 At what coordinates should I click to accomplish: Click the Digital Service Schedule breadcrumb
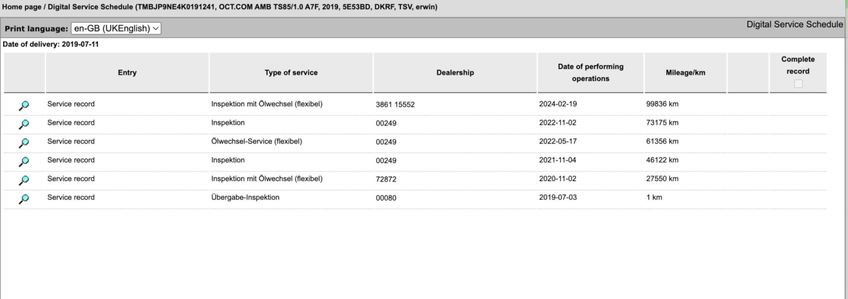click(x=90, y=7)
